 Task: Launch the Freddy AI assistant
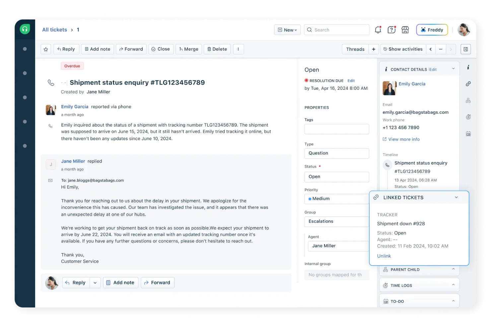pos(432,29)
